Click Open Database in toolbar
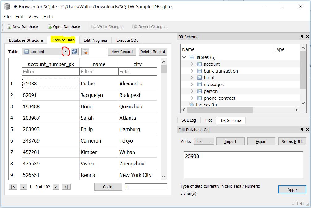311x208 pixels. tap(64, 27)
